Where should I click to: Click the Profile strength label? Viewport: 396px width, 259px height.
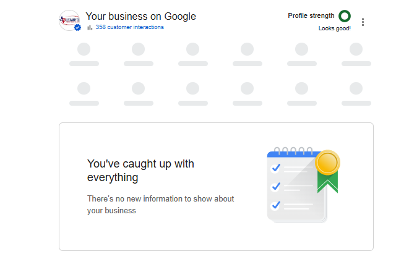[x=311, y=15]
